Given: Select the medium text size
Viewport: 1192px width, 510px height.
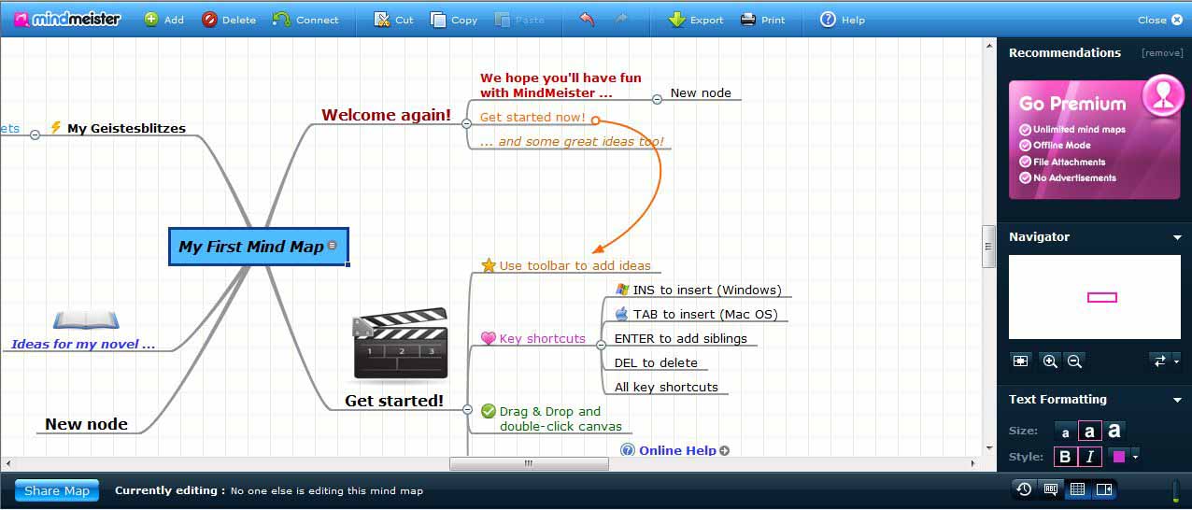Looking at the screenshot, I should click(x=1089, y=432).
